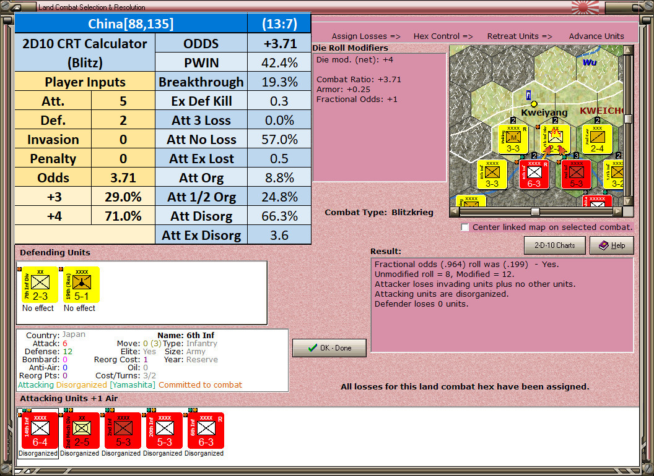Select the 19th (Res) 5-1 defending unit
Image resolution: width=654 pixels, height=476 pixels.
80,285
